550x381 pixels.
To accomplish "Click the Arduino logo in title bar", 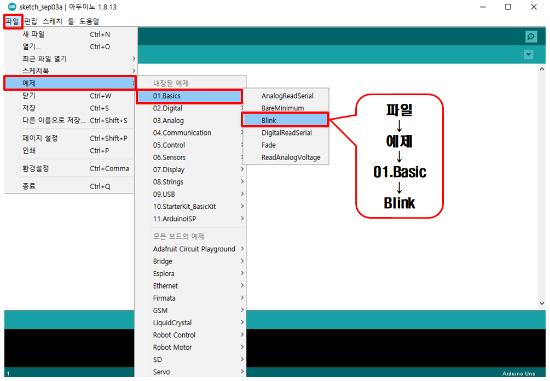I will (x=12, y=7).
